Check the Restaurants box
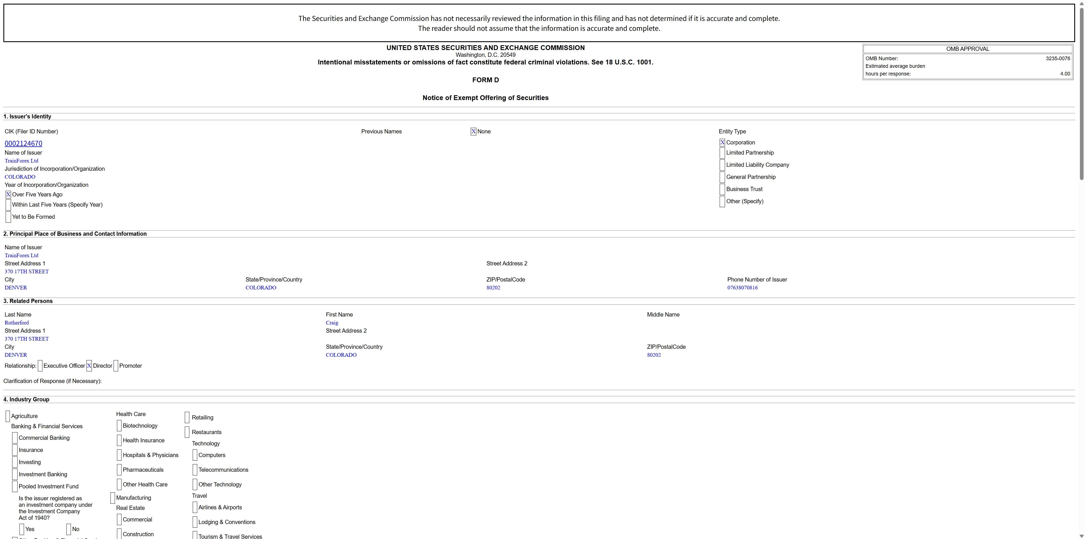 pos(187,432)
